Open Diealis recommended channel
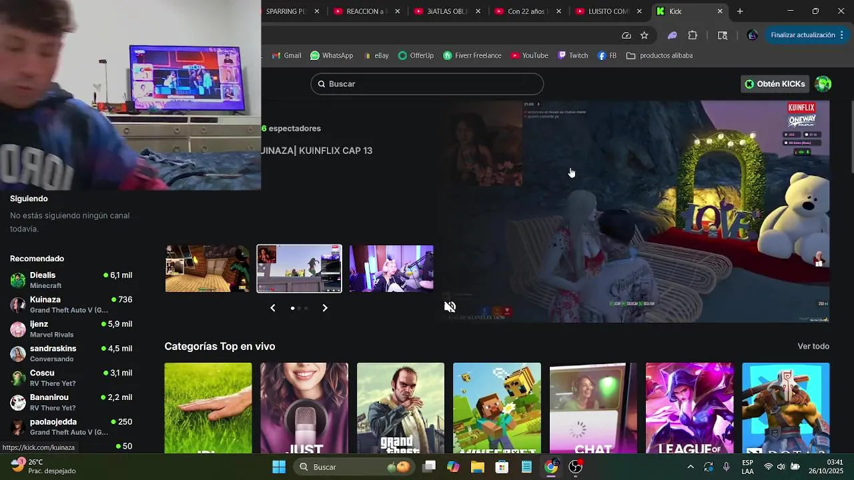854x480 pixels. click(x=71, y=280)
